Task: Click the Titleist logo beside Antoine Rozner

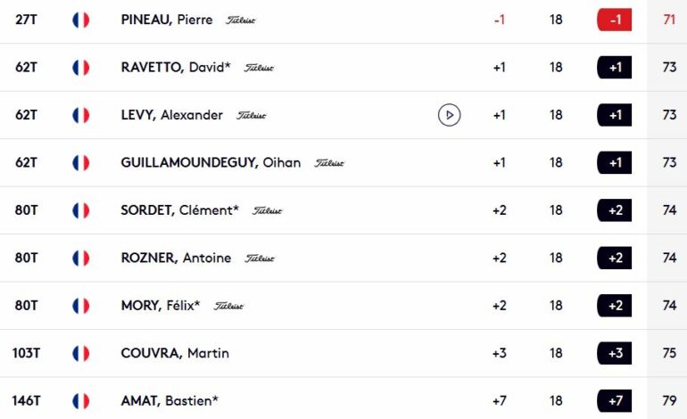Action: (x=260, y=259)
